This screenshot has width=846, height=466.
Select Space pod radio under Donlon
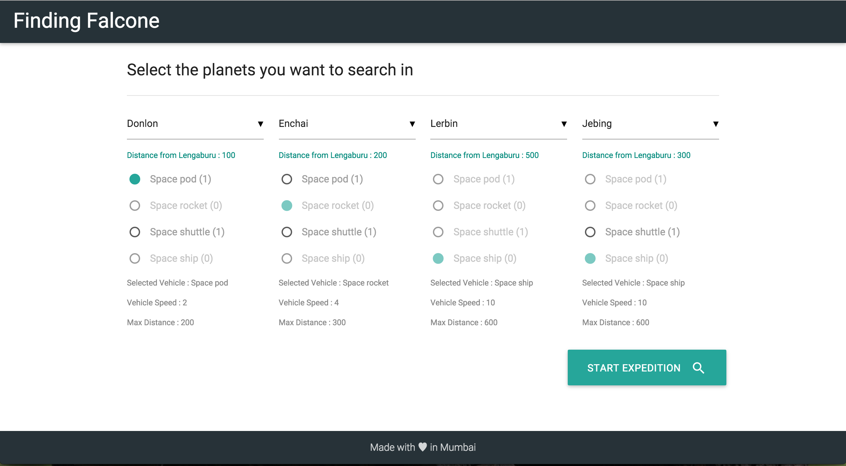pyautogui.click(x=135, y=179)
